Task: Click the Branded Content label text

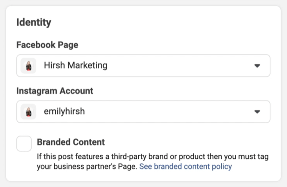Action: (x=71, y=142)
